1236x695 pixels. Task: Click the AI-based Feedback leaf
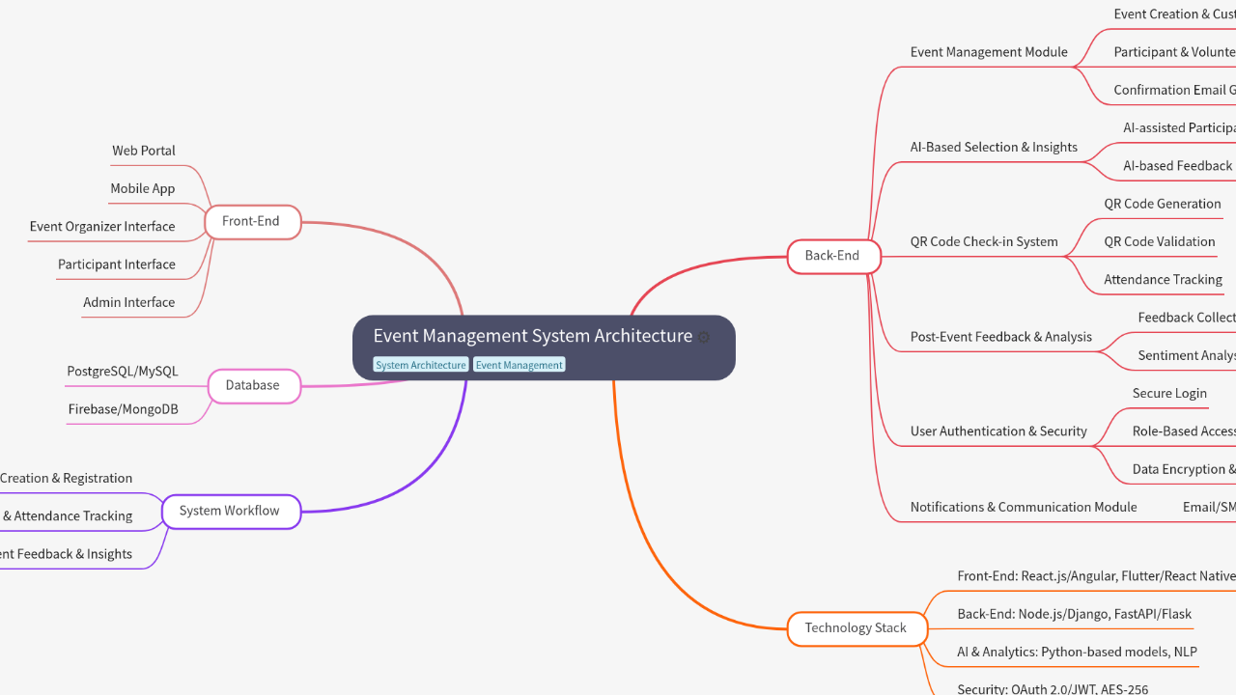(x=1179, y=166)
